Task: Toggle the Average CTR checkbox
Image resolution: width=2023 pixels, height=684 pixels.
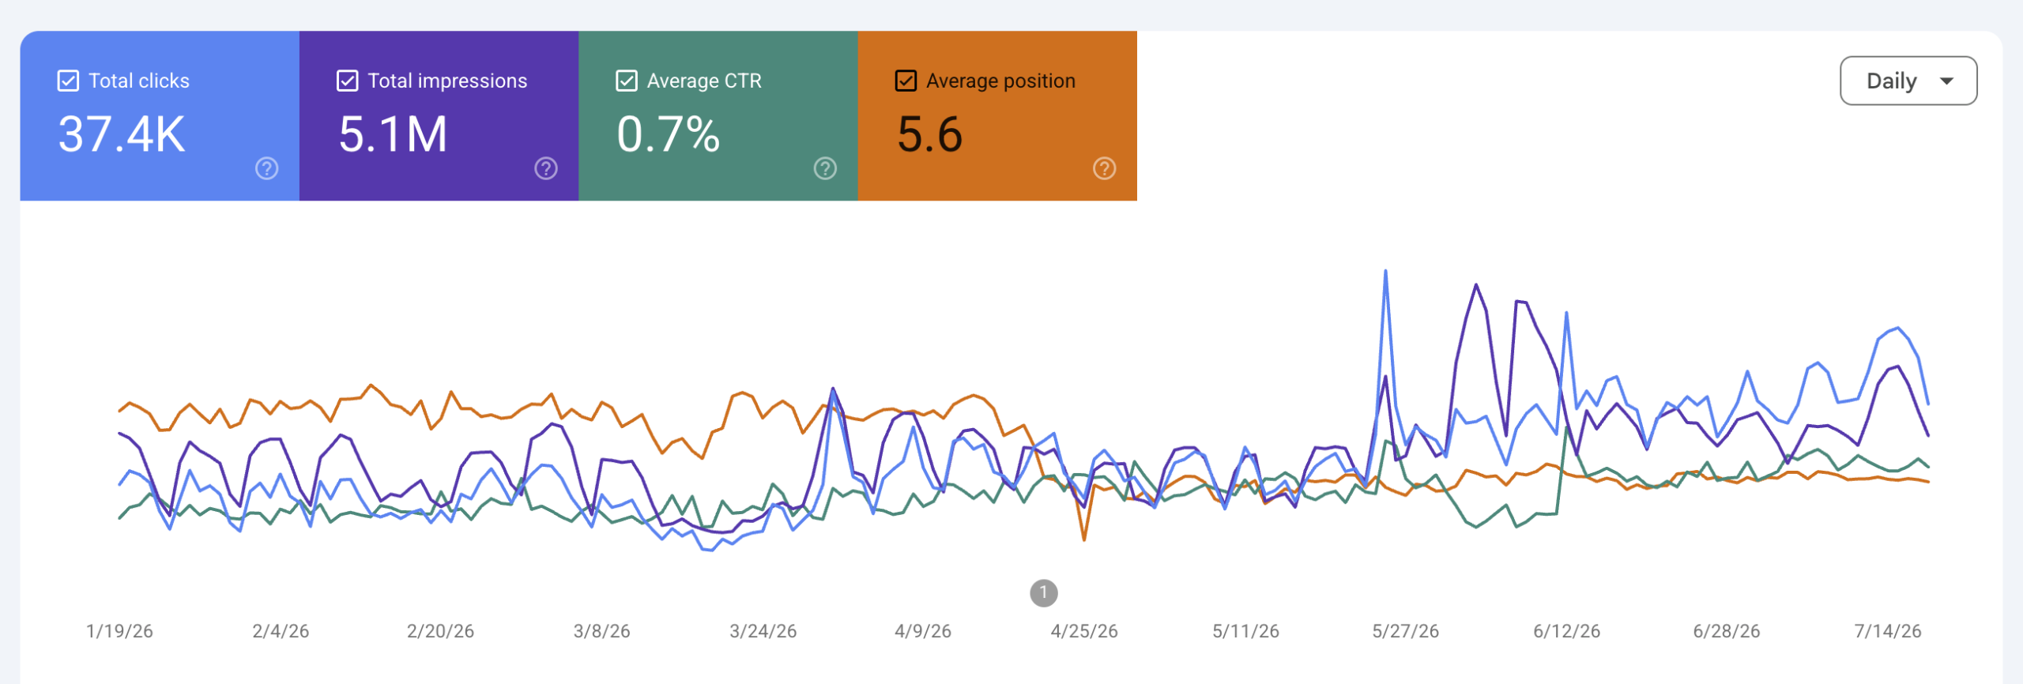Action: point(627,81)
